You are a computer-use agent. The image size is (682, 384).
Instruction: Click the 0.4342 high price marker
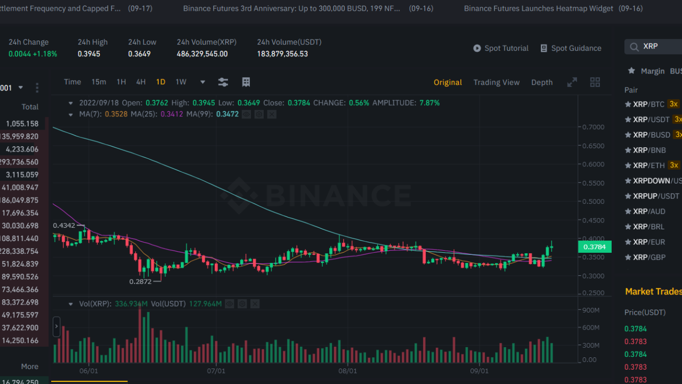point(64,226)
